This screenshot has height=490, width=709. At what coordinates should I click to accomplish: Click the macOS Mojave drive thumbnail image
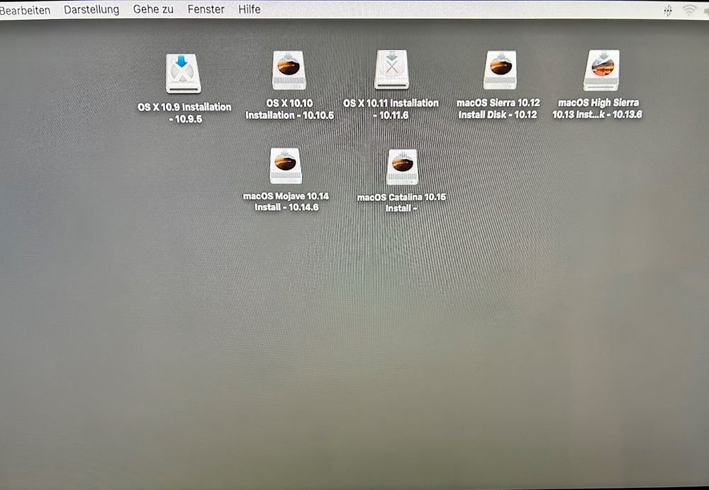tap(286, 166)
